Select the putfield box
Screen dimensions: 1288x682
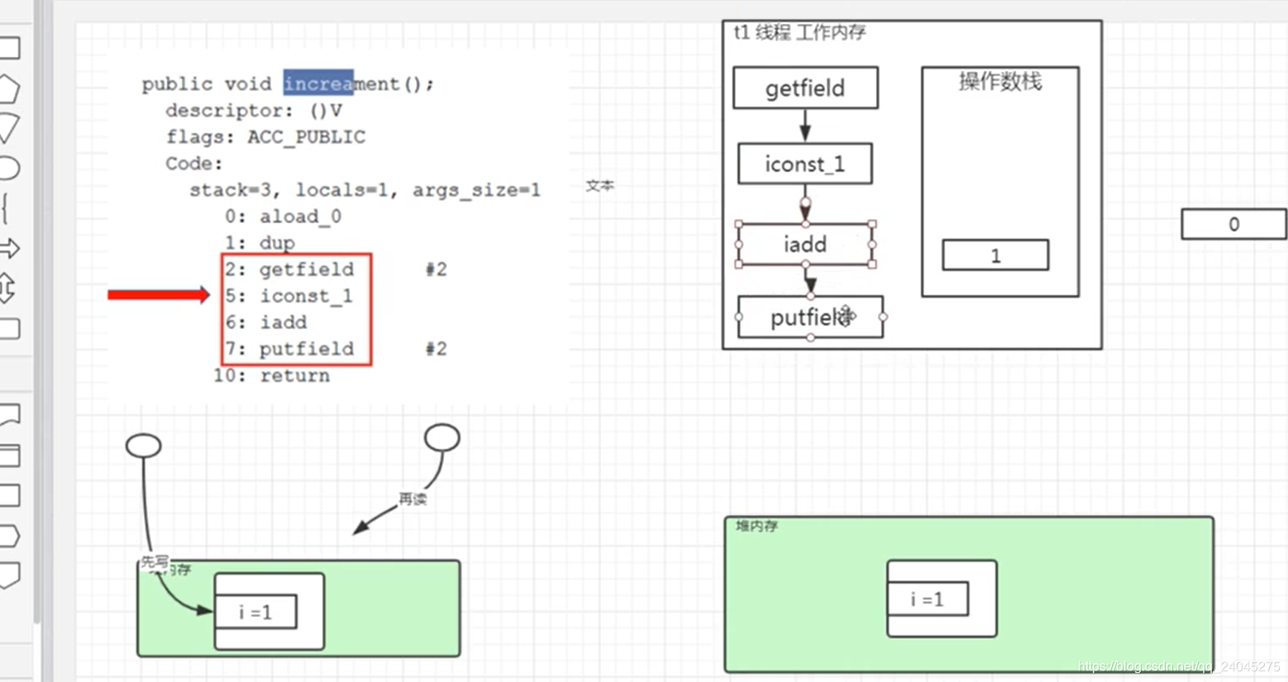pos(810,317)
